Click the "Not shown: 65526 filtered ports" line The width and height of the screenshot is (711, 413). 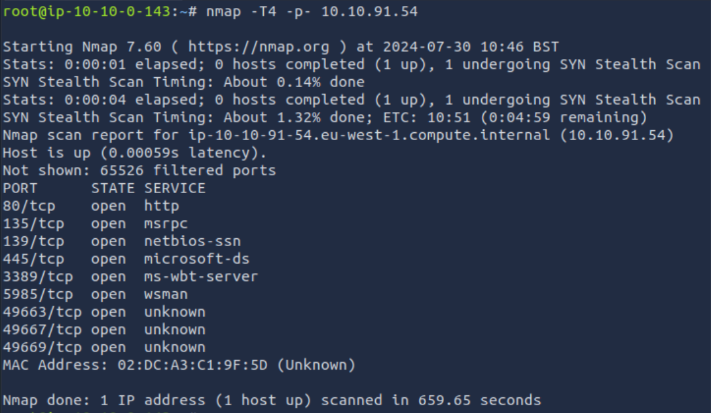pos(139,170)
